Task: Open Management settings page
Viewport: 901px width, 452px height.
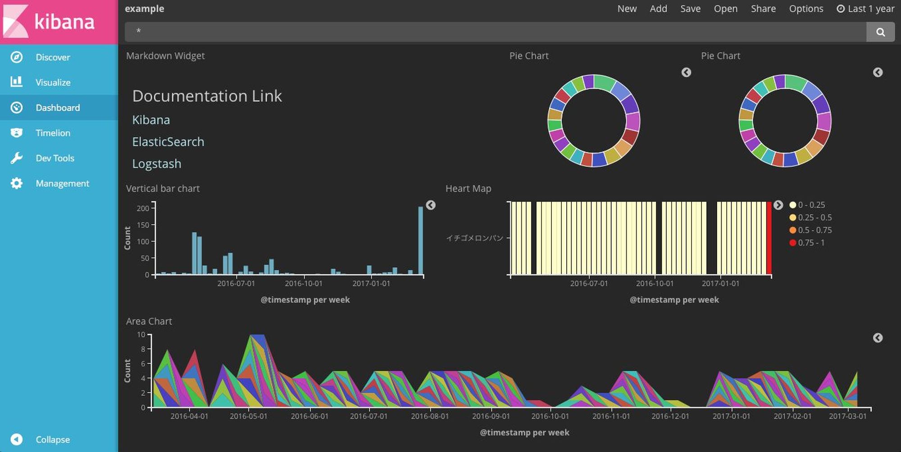Action: tap(59, 183)
